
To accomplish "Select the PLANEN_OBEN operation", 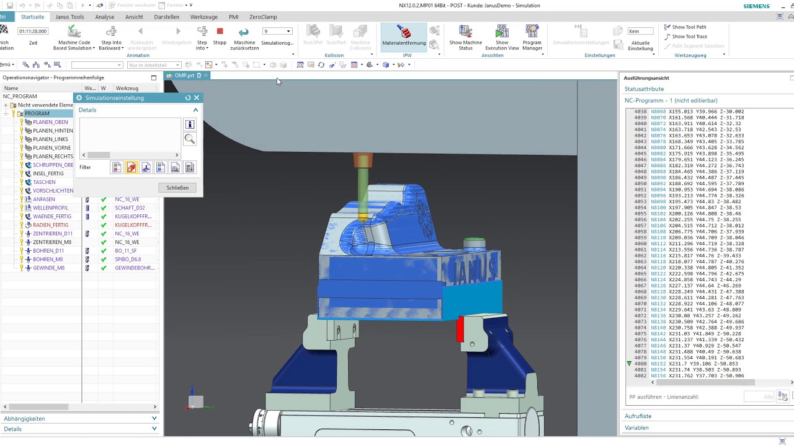I will [50, 122].
